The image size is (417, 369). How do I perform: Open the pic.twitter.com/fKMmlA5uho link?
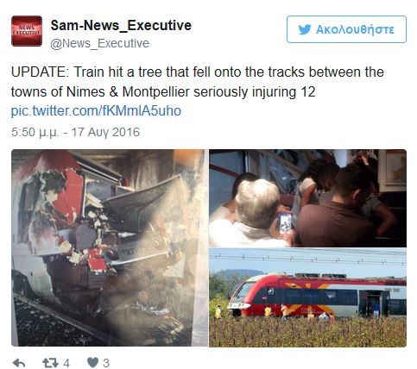click(x=96, y=111)
